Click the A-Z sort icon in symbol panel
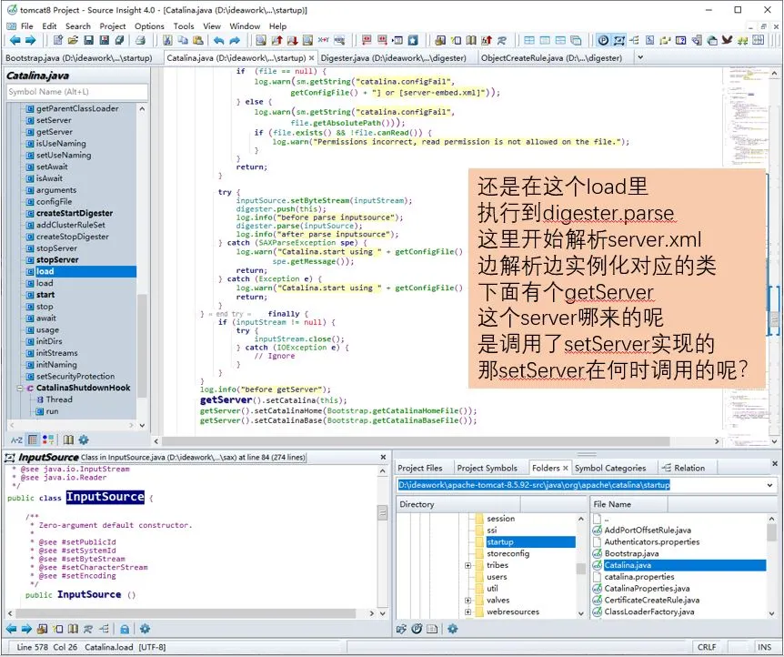784x657 pixels. [x=16, y=440]
